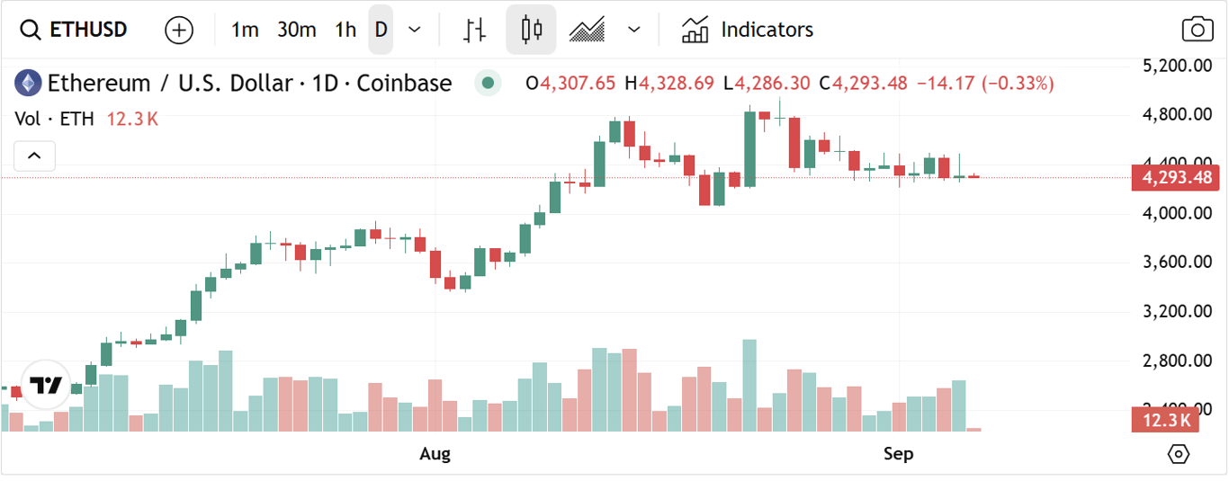Click the add symbol plus icon

[x=179, y=30]
